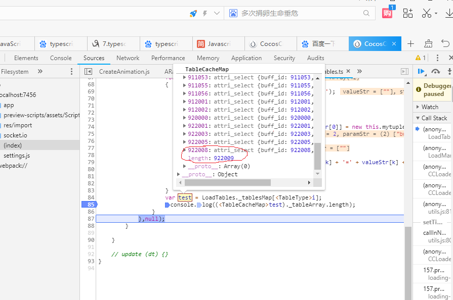Collapse the Call Stack section

(434, 118)
